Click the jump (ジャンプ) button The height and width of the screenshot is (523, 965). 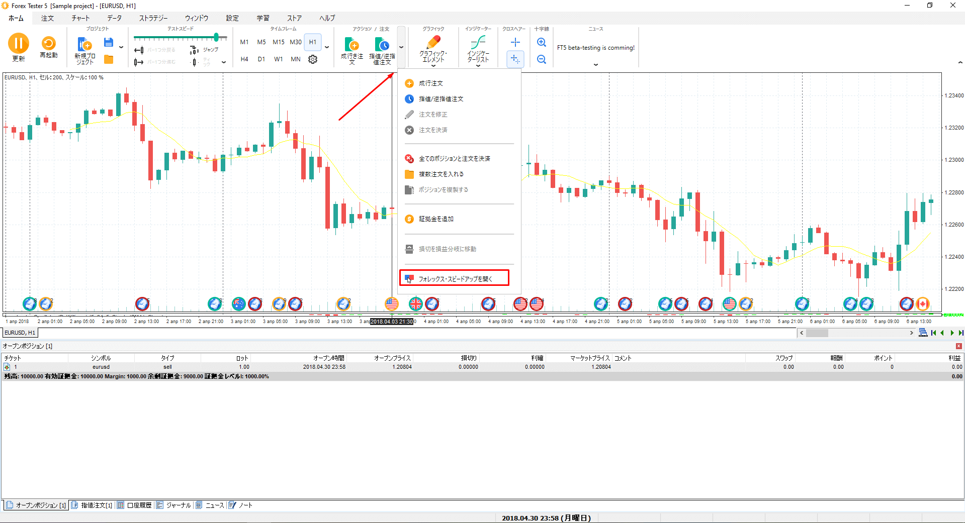[x=204, y=50]
